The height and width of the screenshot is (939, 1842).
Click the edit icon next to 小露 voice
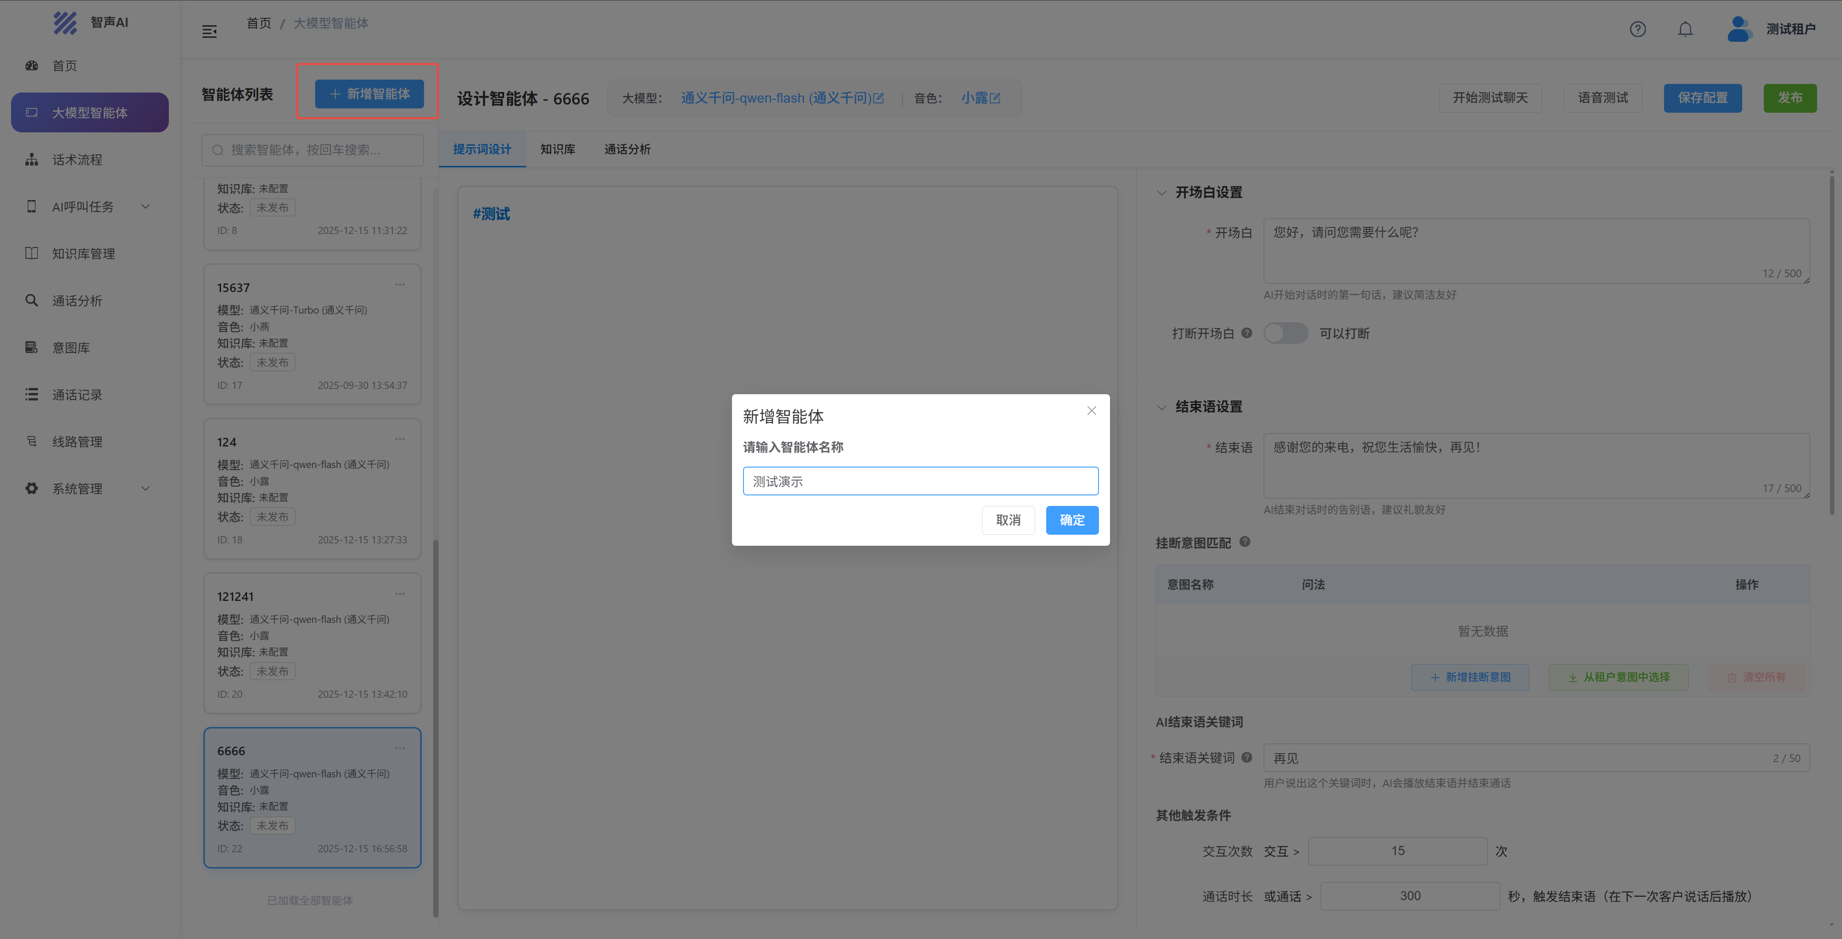995,98
